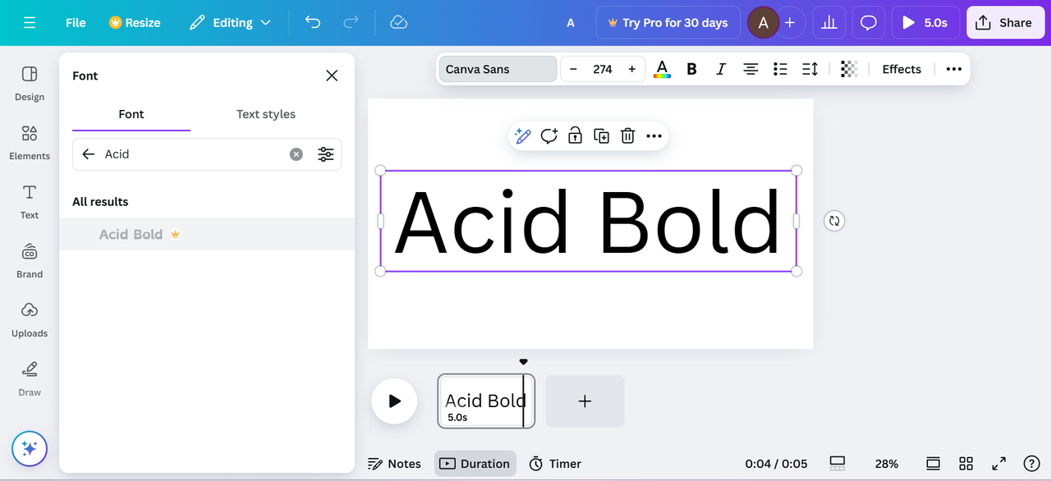The height and width of the screenshot is (481, 1051).
Task: Add a comment to the element
Action: 549,136
